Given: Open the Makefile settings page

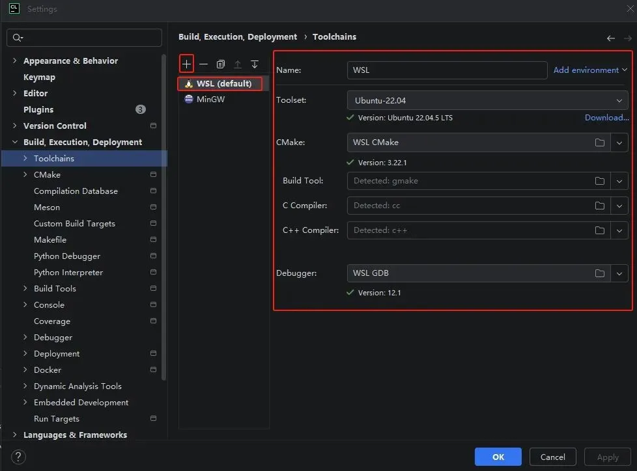Looking at the screenshot, I should click(50, 240).
